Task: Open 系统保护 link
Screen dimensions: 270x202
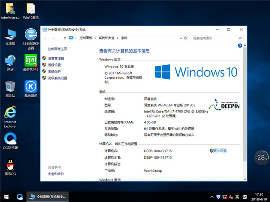Action: click(x=54, y=72)
